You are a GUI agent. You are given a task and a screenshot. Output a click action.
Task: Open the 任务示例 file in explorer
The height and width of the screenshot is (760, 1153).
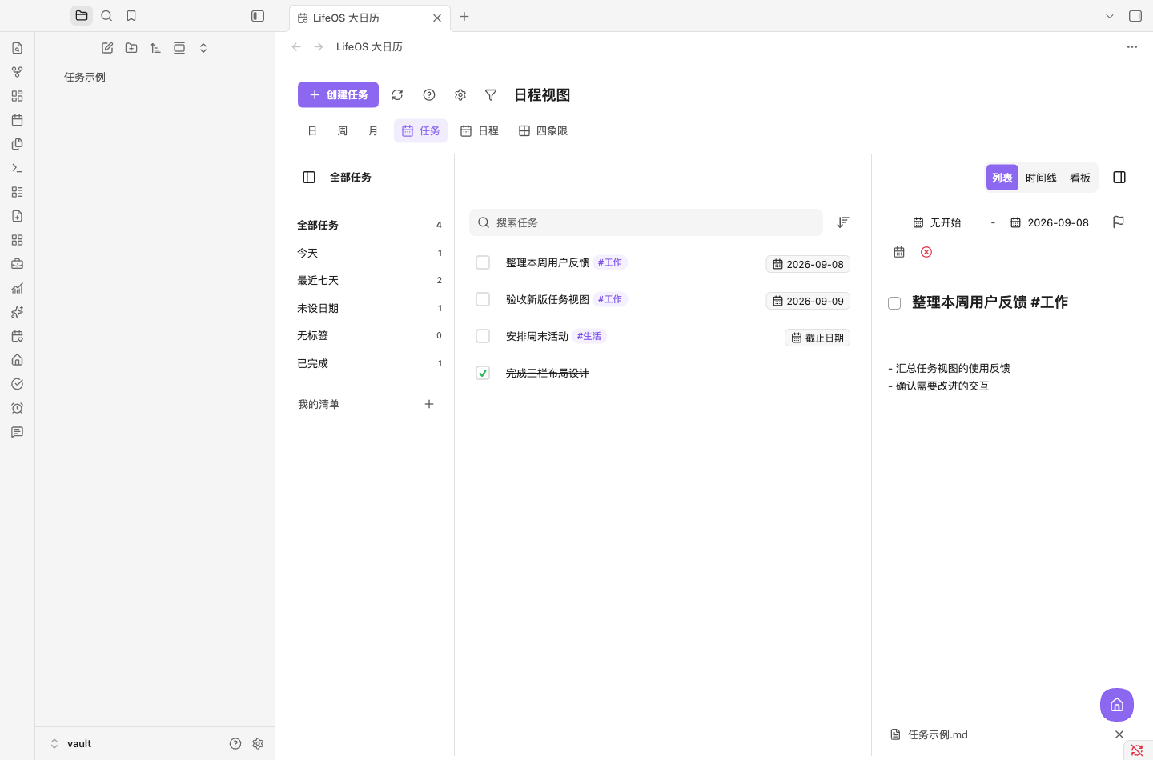tap(85, 77)
